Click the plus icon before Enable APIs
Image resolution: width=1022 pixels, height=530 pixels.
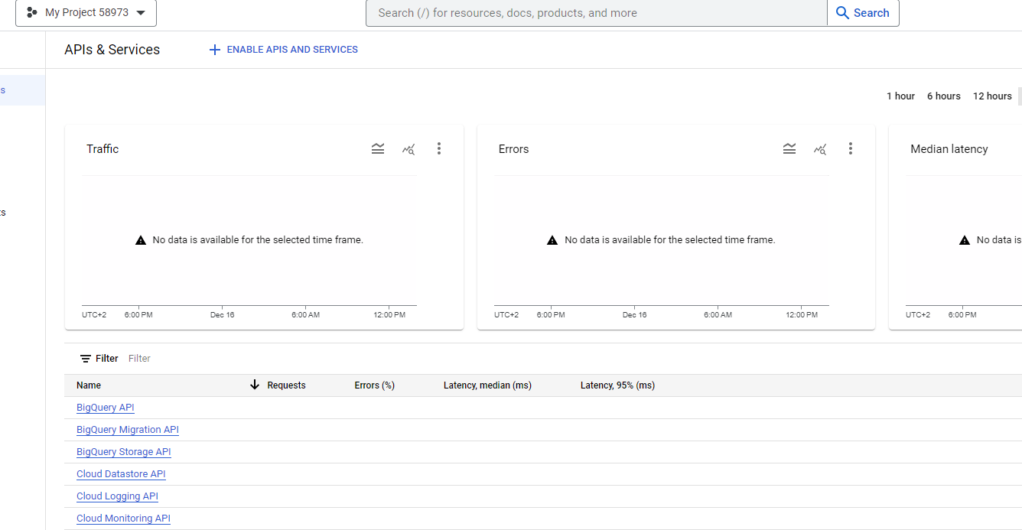[215, 50]
